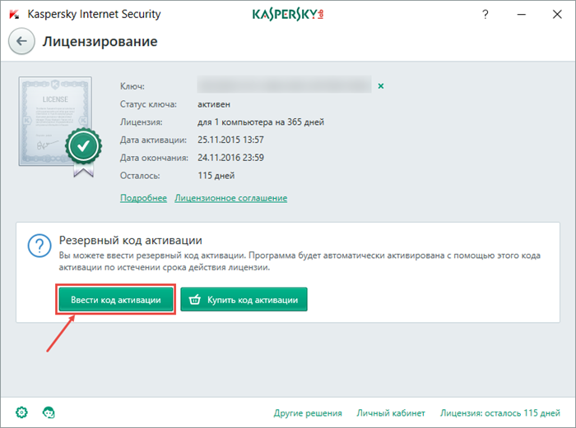Image resolution: width=576 pixels, height=428 pixels.
Task: Click Резервный код активации heading
Action: click(x=130, y=240)
